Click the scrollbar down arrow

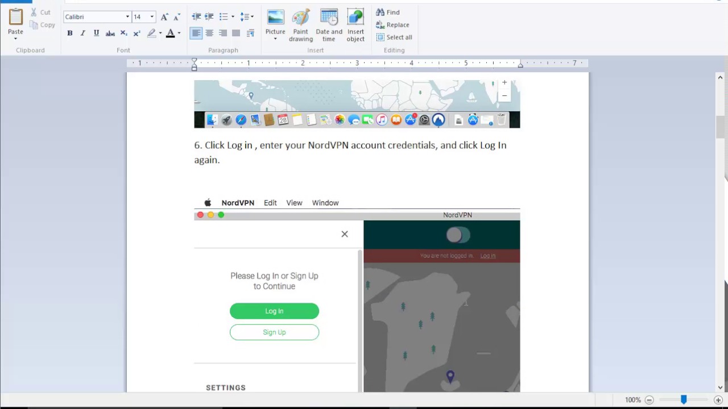coord(720,387)
